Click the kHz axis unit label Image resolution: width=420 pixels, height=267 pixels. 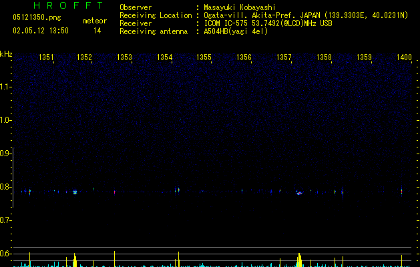click(x=6, y=54)
